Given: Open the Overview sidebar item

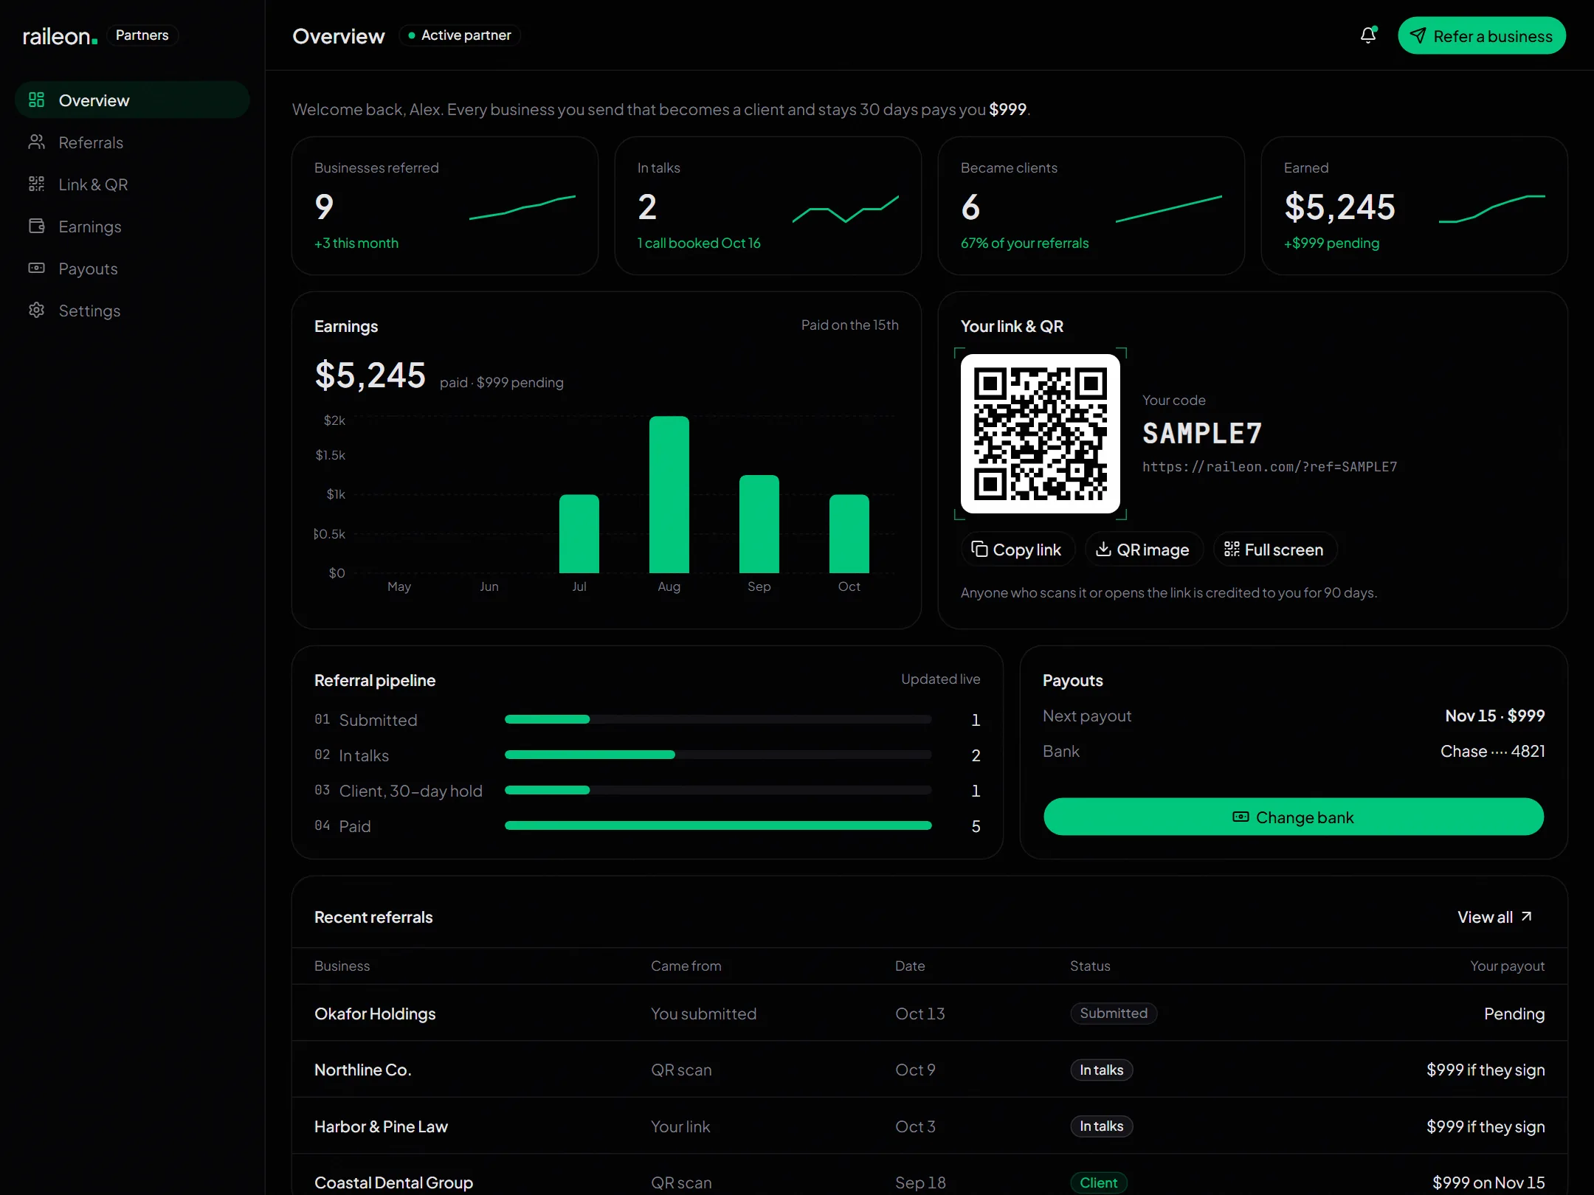Looking at the screenshot, I should (132, 100).
